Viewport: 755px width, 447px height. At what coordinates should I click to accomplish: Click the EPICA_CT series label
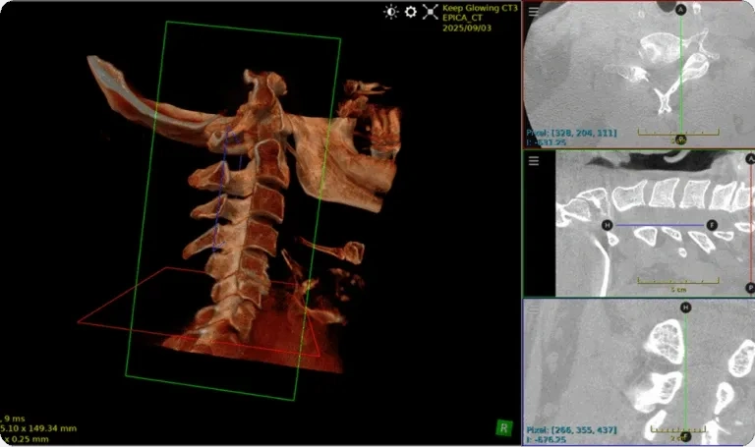click(465, 19)
